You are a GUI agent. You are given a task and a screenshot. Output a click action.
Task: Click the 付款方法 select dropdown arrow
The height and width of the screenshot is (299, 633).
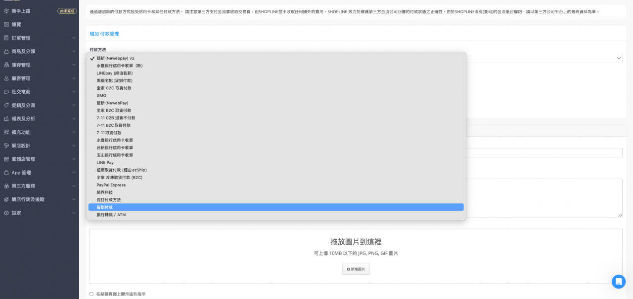pyautogui.click(x=619, y=58)
